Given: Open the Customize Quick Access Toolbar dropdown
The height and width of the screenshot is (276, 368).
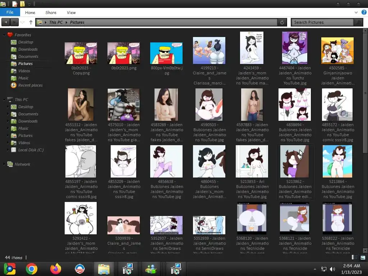Looking at the screenshot, I should pos(29,4).
